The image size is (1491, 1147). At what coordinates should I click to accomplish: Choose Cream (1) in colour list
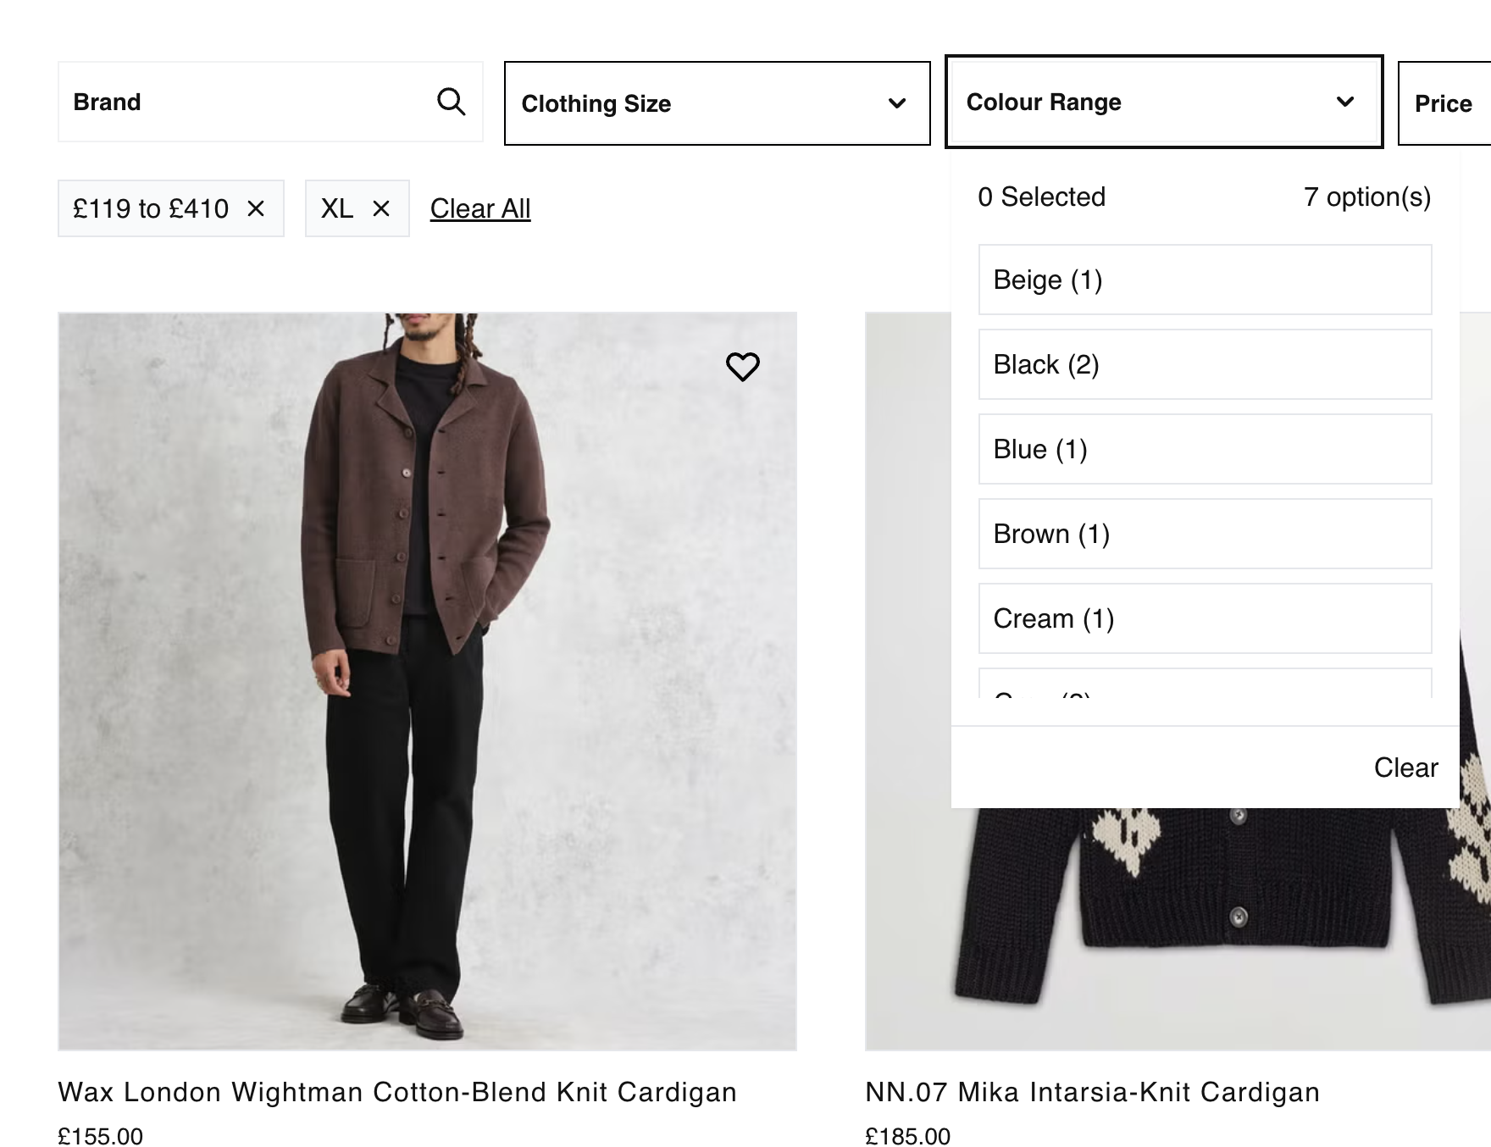1205,618
